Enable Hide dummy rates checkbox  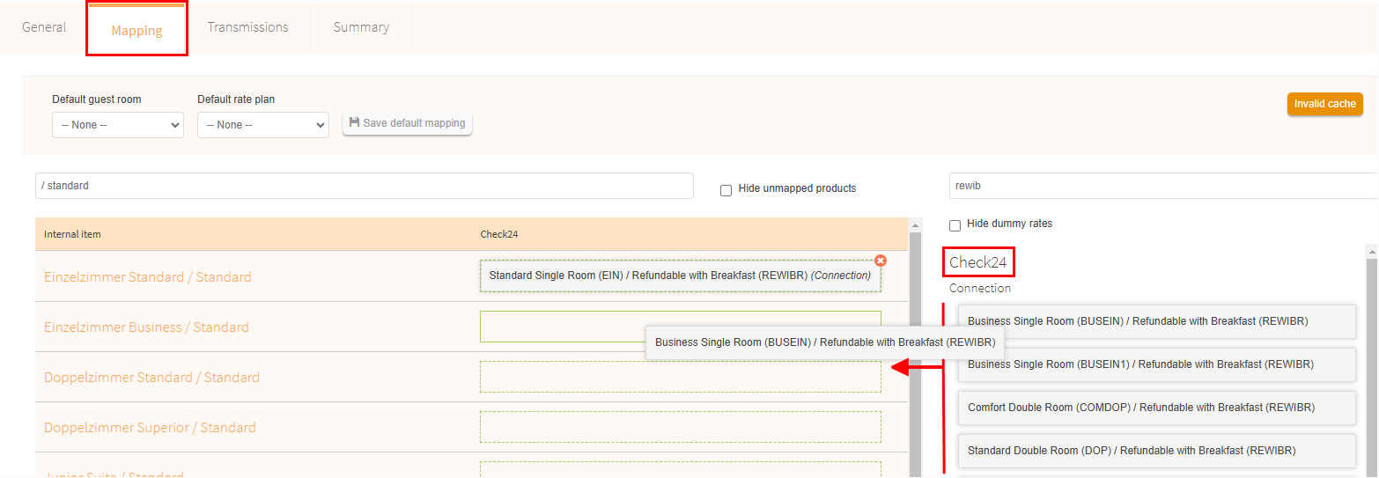point(955,225)
